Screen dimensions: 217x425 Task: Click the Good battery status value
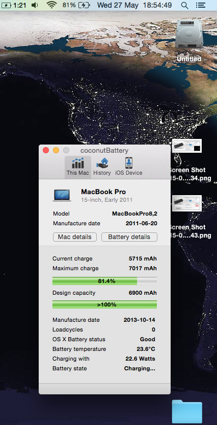coord(148,339)
